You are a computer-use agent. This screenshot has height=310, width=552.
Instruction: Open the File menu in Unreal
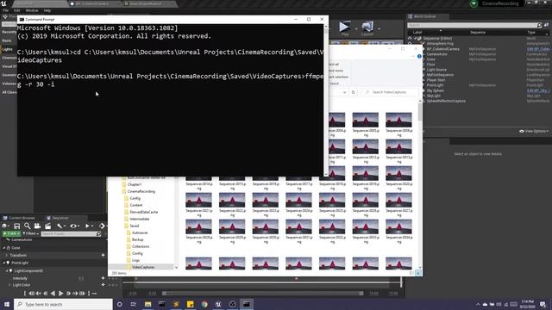(x=6, y=10)
